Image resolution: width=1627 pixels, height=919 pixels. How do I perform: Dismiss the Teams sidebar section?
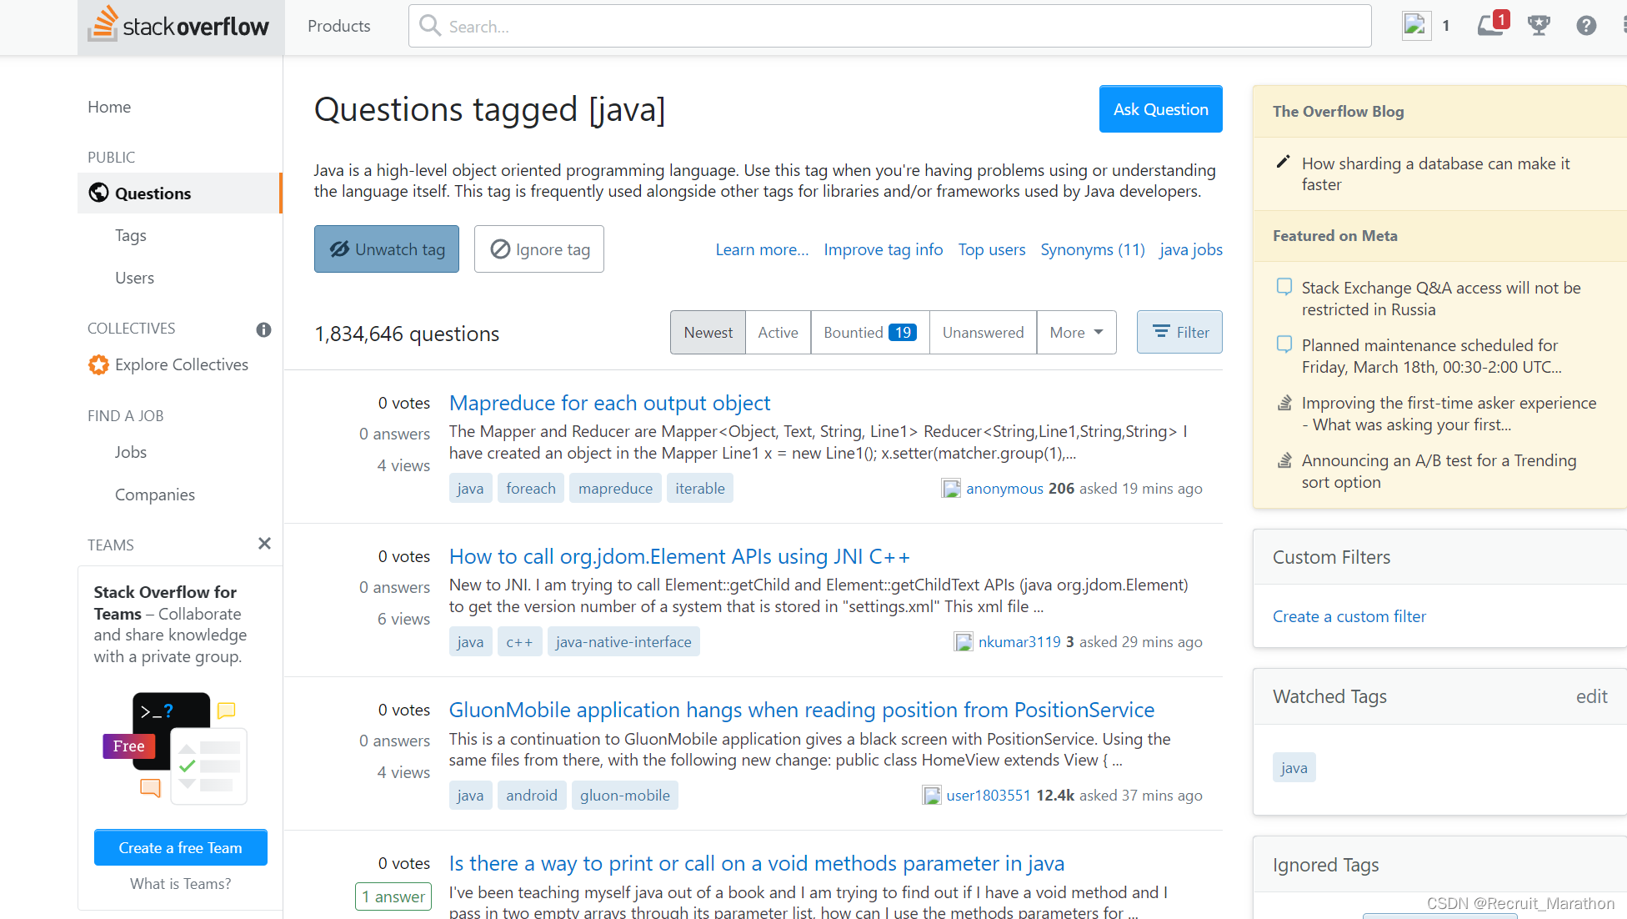pyautogui.click(x=264, y=544)
